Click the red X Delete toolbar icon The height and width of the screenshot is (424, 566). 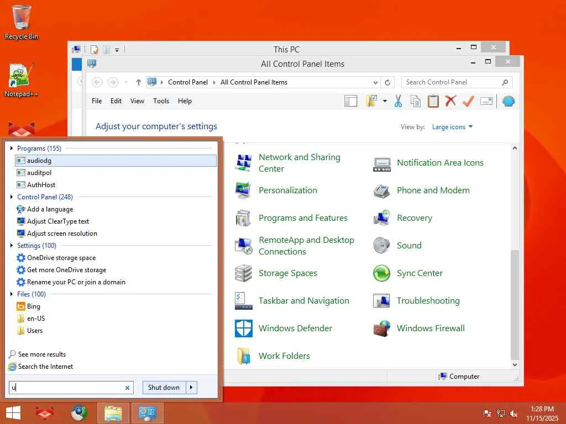pyautogui.click(x=450, y=101)
